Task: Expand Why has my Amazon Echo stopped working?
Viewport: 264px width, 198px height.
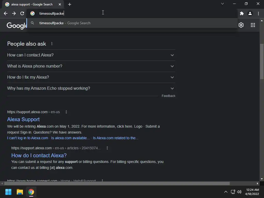Action: pyautogui.click(x=91, y=88)
